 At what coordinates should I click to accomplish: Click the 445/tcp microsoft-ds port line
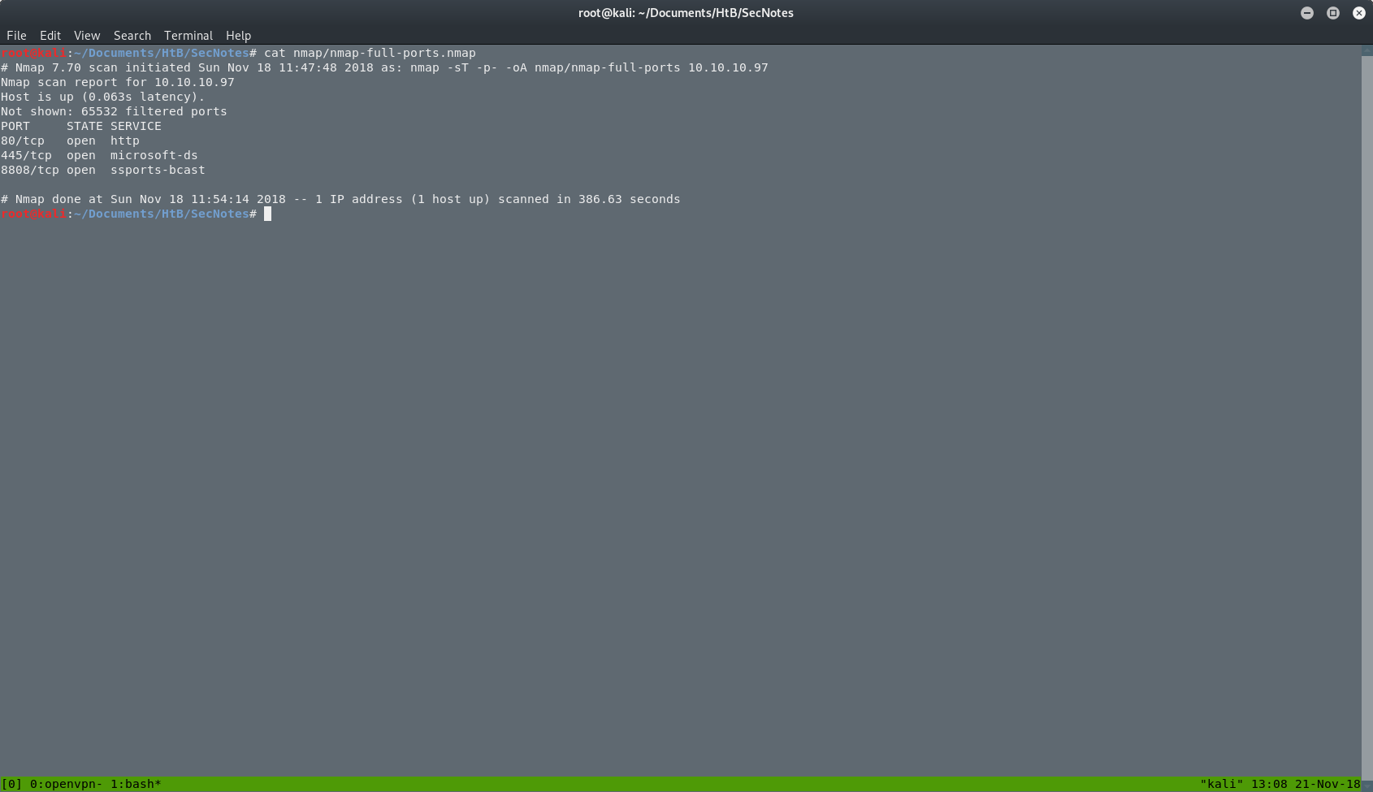click(99, 155)
